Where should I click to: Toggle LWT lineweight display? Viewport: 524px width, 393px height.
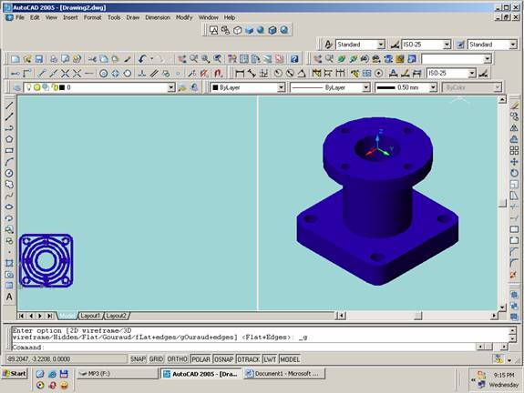point(270,359)
